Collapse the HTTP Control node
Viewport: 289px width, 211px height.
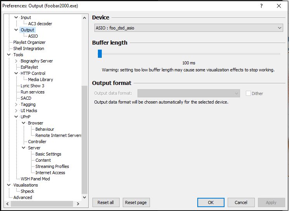click(x=16, y=73)
